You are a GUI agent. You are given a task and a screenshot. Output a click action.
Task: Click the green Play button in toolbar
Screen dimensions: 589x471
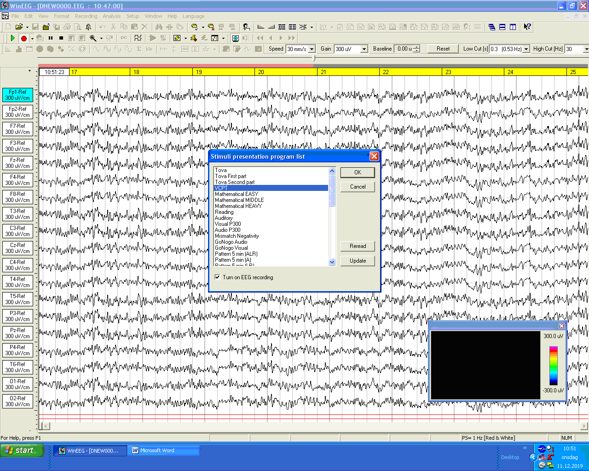click(x=13, y=38)
